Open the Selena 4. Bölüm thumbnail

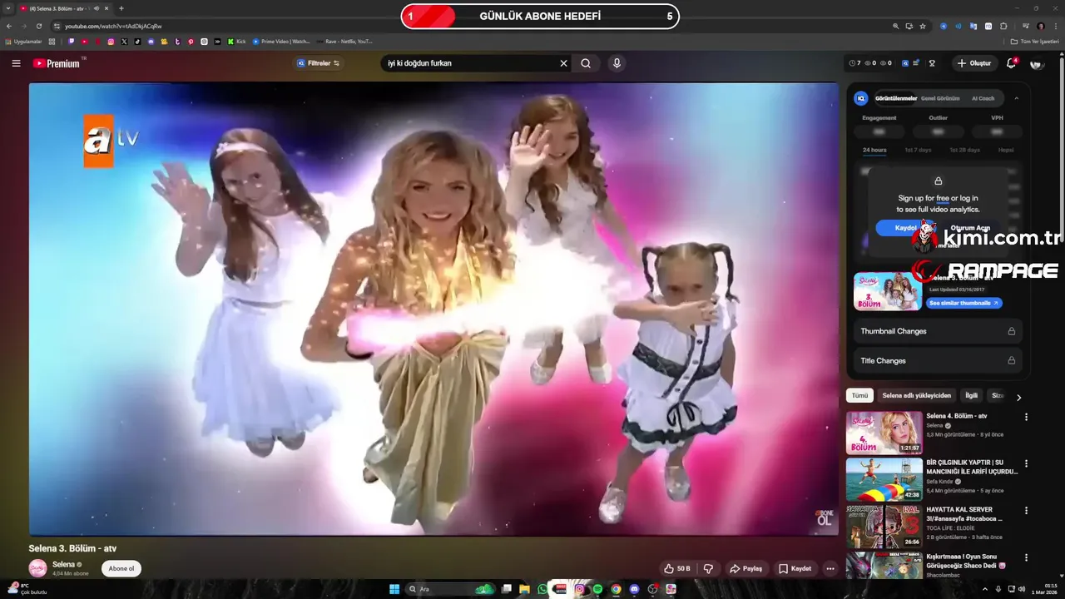coord(884,433)
